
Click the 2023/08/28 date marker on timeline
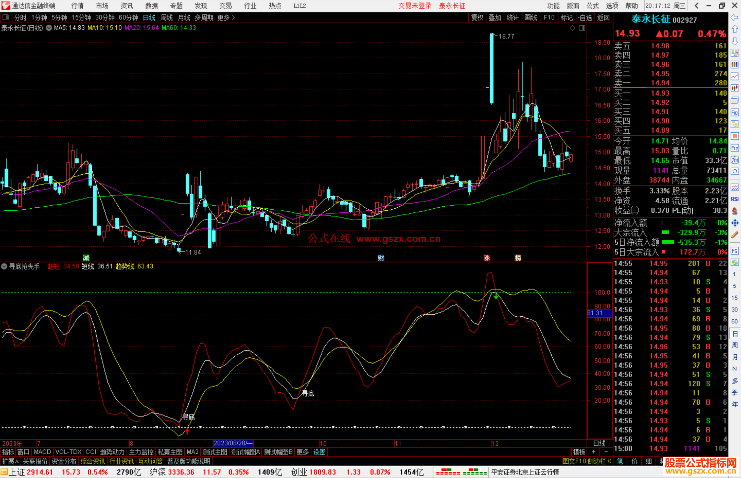coord(233,443)
